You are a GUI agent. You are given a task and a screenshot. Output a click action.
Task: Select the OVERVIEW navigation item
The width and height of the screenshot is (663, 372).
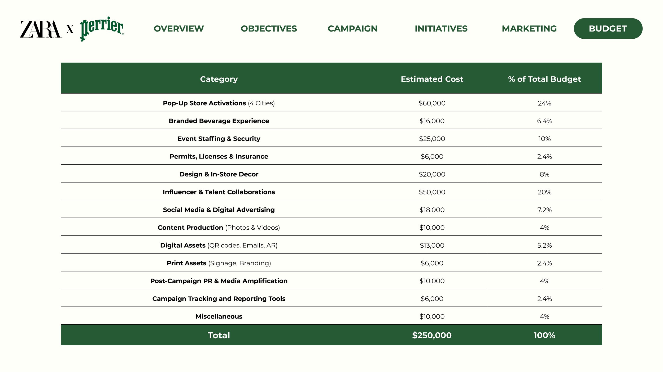(178, 29)
